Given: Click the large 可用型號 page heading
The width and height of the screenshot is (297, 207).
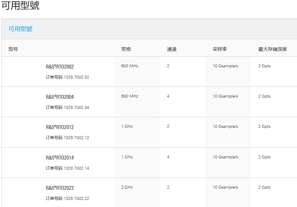Looking at the screenshot, I should pos(20,6).
